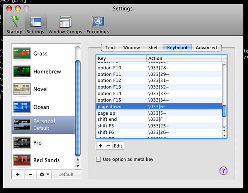The image size is (248, 193).
Task: Set profile as Default button
Action: pos(66,174)
